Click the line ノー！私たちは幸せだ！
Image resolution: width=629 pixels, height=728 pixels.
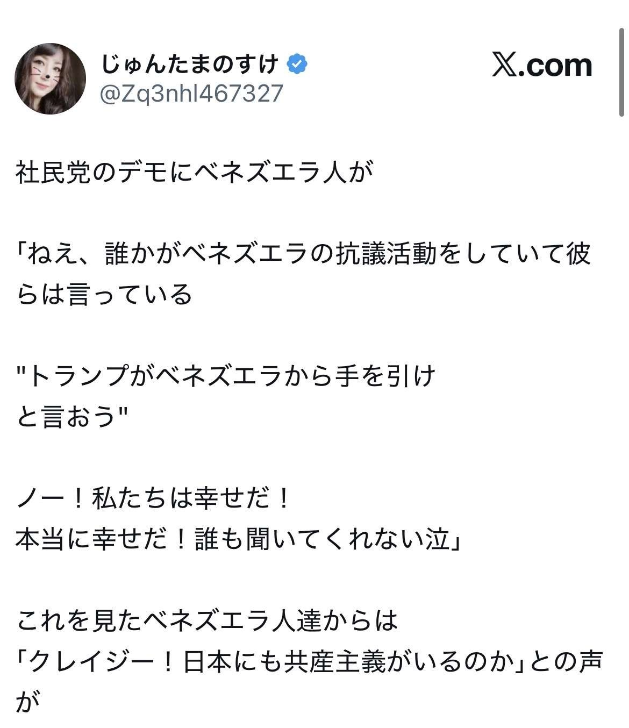pyautogui.click(x=153, y=499)
